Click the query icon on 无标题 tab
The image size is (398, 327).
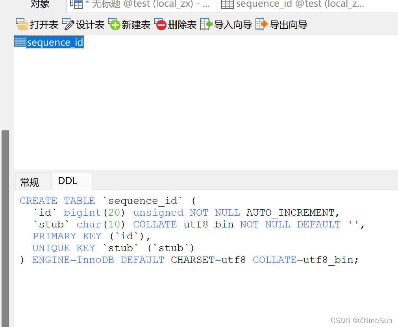[76, 4]
